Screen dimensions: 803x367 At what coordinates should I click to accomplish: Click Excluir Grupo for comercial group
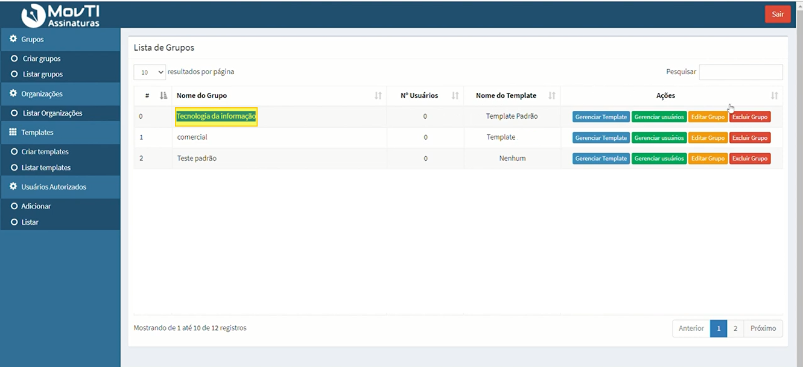tap(750, 138)
